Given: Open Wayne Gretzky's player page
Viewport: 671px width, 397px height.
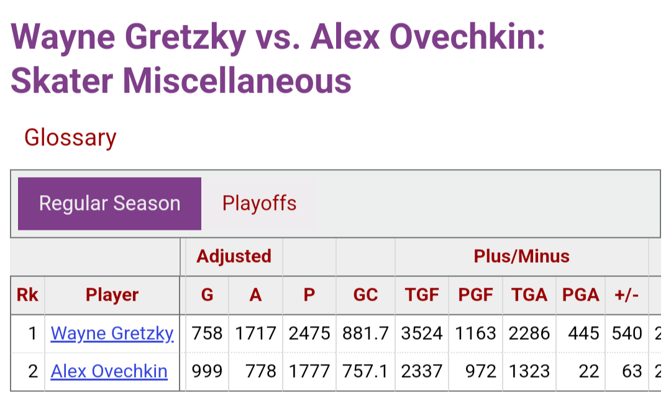Looking at the screenshot, I should (x=112, y=333).
